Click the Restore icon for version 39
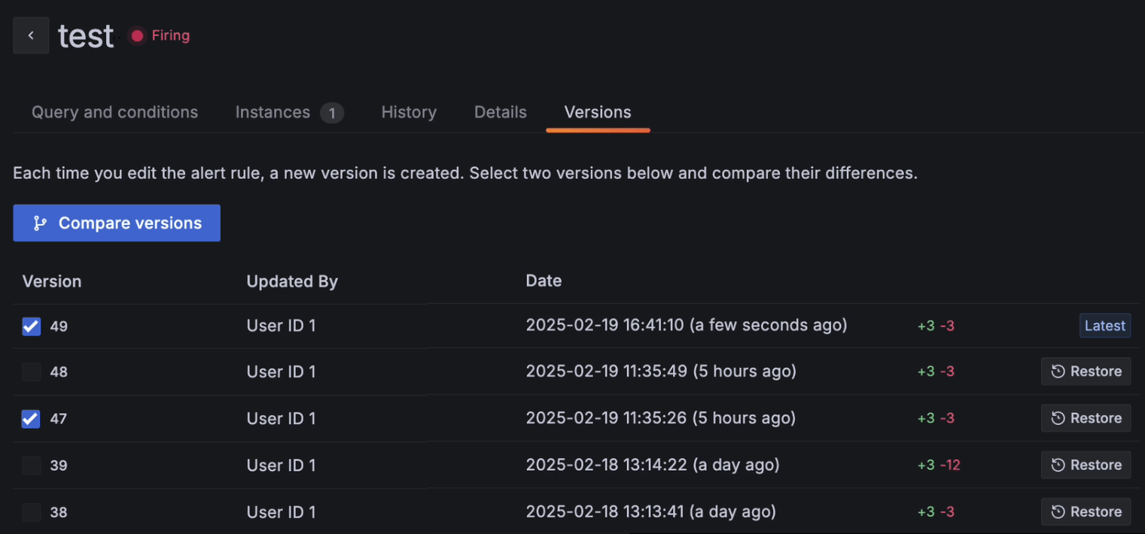The image size is (1145, 534). [1060, 465]
